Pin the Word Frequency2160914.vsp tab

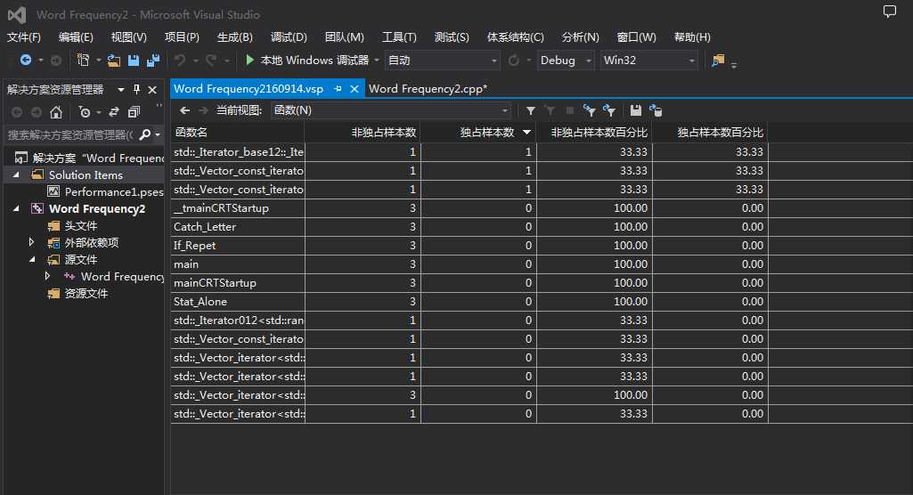[x=338, y=89]
